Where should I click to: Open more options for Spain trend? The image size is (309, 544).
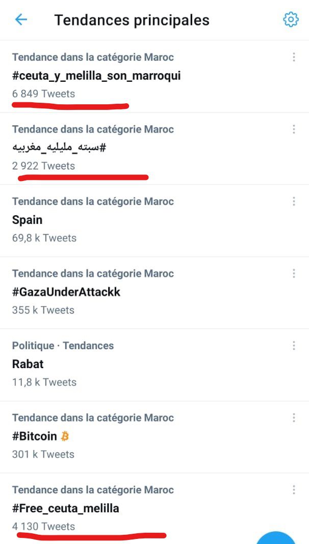(294, 201)
